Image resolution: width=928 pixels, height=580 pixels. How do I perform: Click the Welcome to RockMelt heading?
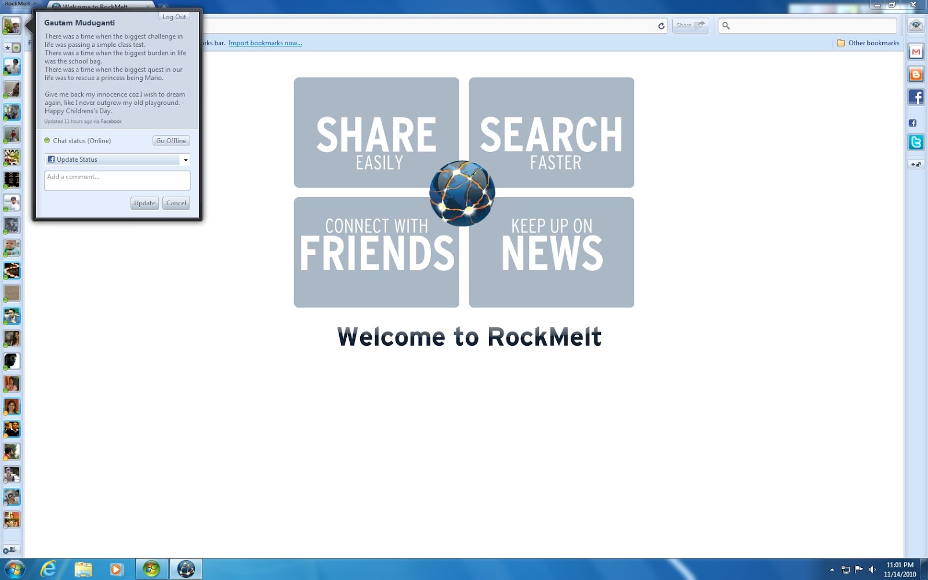point(469,337)
